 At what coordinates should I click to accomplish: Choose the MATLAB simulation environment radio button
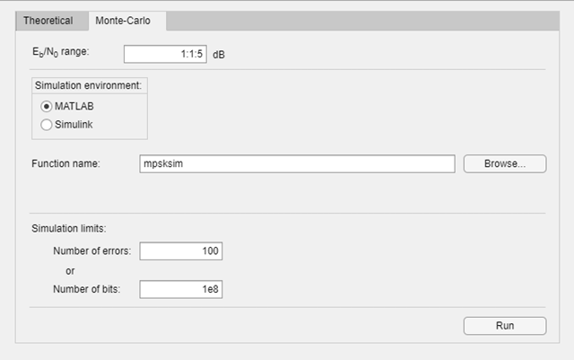[47, 106]
